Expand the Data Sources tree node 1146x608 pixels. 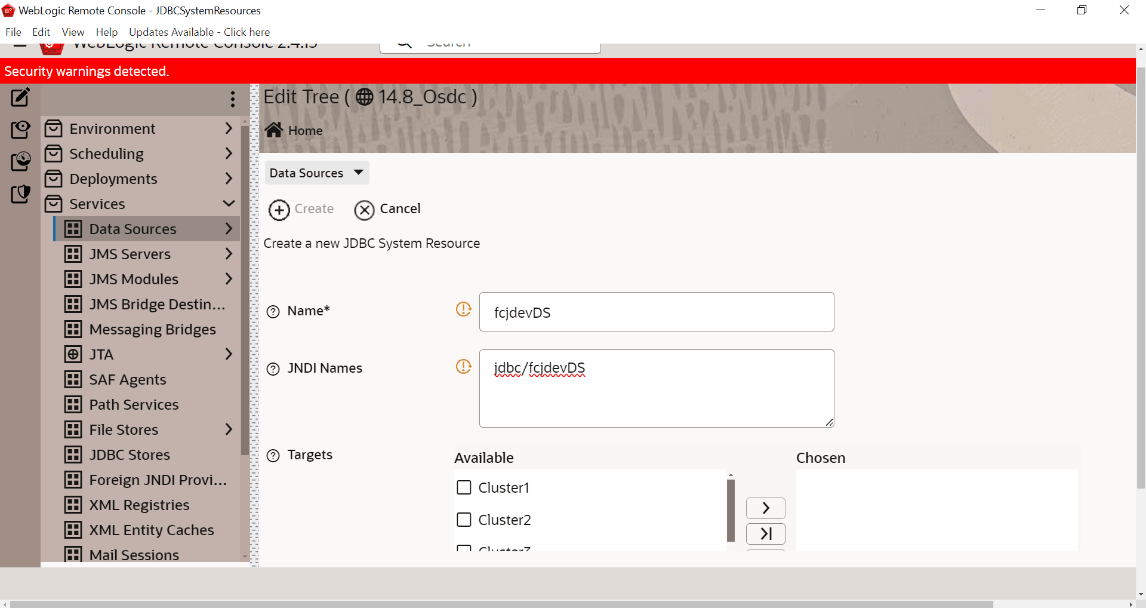point(229,229)
